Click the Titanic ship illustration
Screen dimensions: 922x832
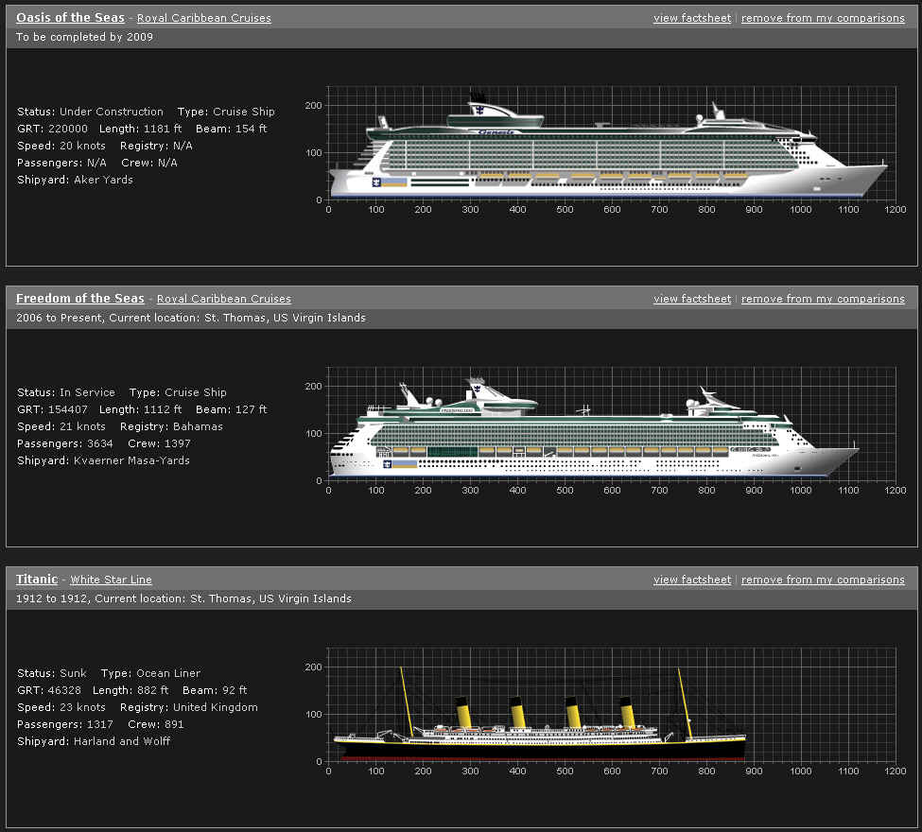[x=539, y=715]
